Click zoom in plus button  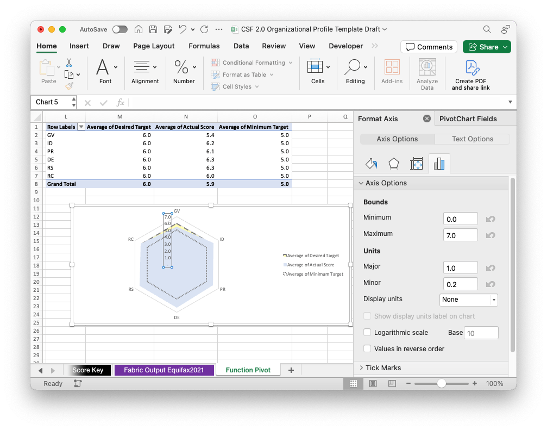474,384
